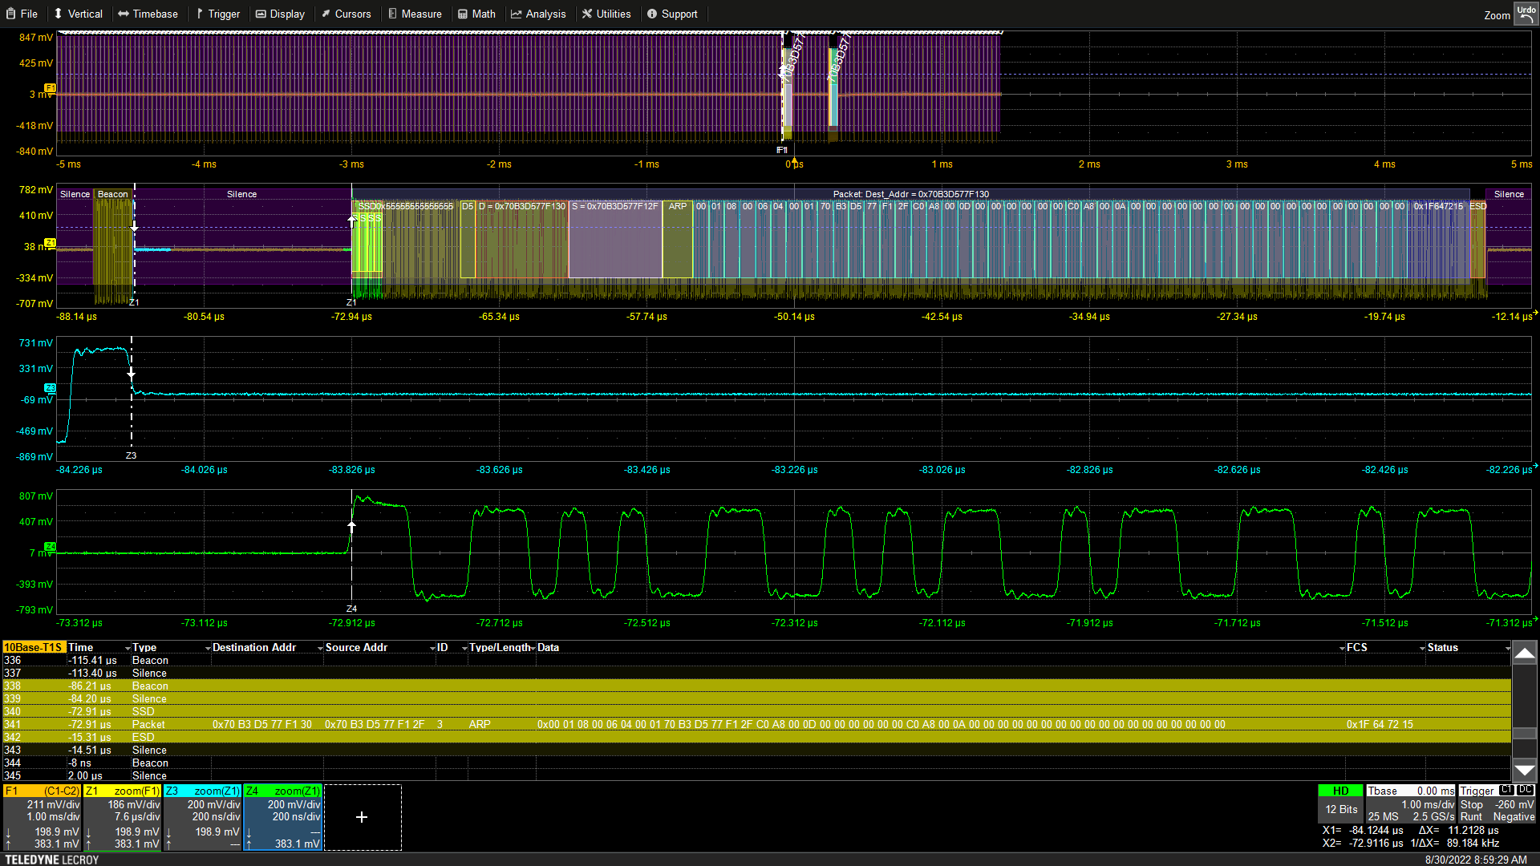Open the Type column filter dropdown
This screenshot has width=1540, height=866.
point(208,648)
